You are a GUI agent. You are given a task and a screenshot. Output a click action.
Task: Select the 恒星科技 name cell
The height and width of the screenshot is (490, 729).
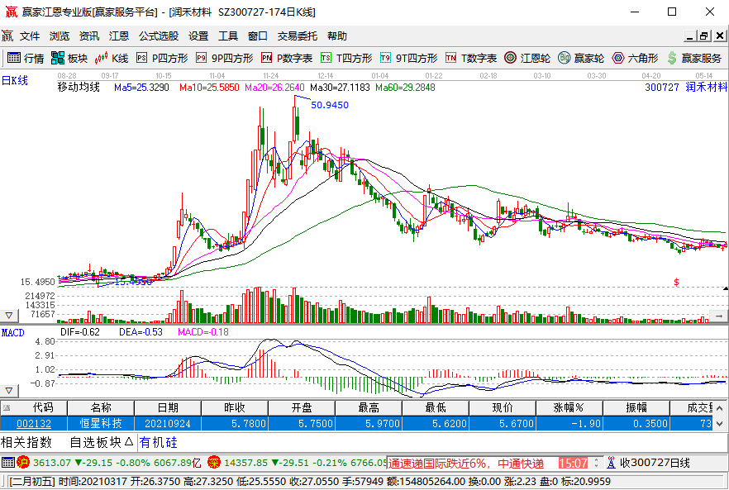tap(101, 424)
